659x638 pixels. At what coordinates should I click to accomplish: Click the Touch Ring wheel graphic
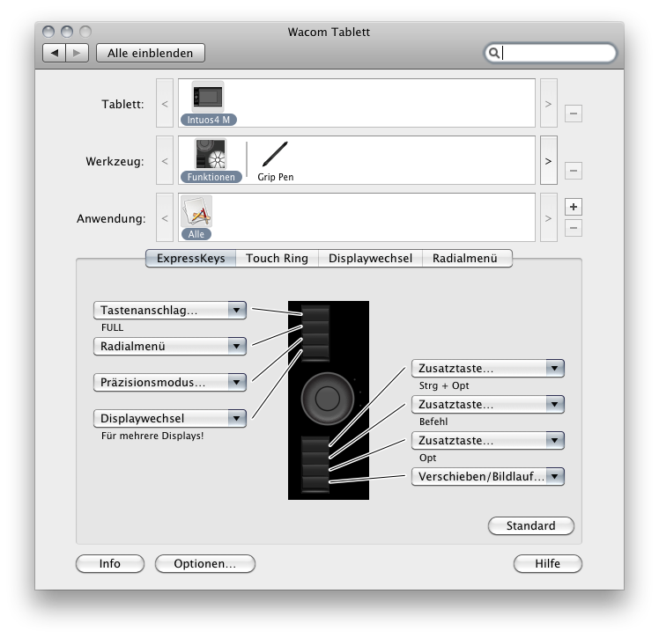point(328,399)
